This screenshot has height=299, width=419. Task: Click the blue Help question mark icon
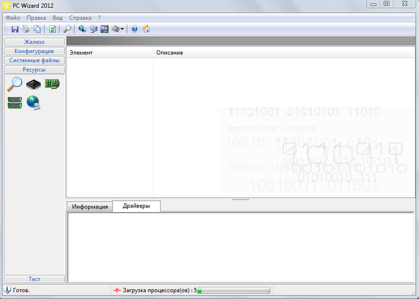135,29
